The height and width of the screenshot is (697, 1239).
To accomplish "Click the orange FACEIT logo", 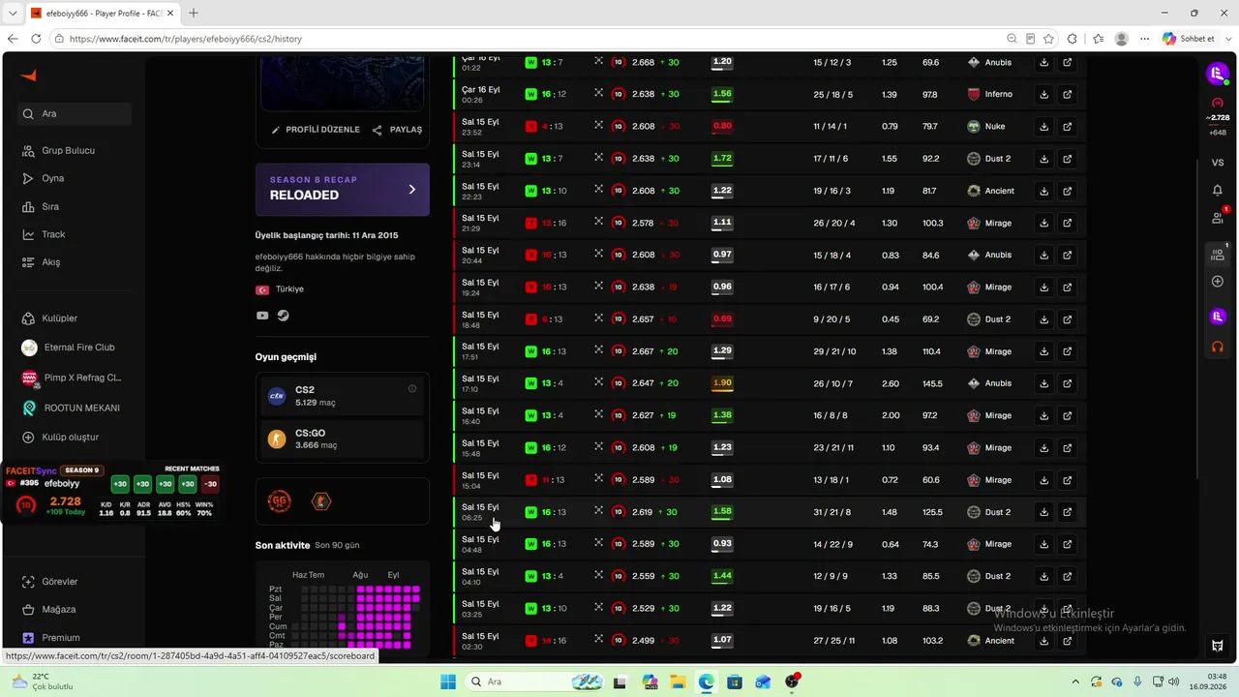I will coord(28,76).
